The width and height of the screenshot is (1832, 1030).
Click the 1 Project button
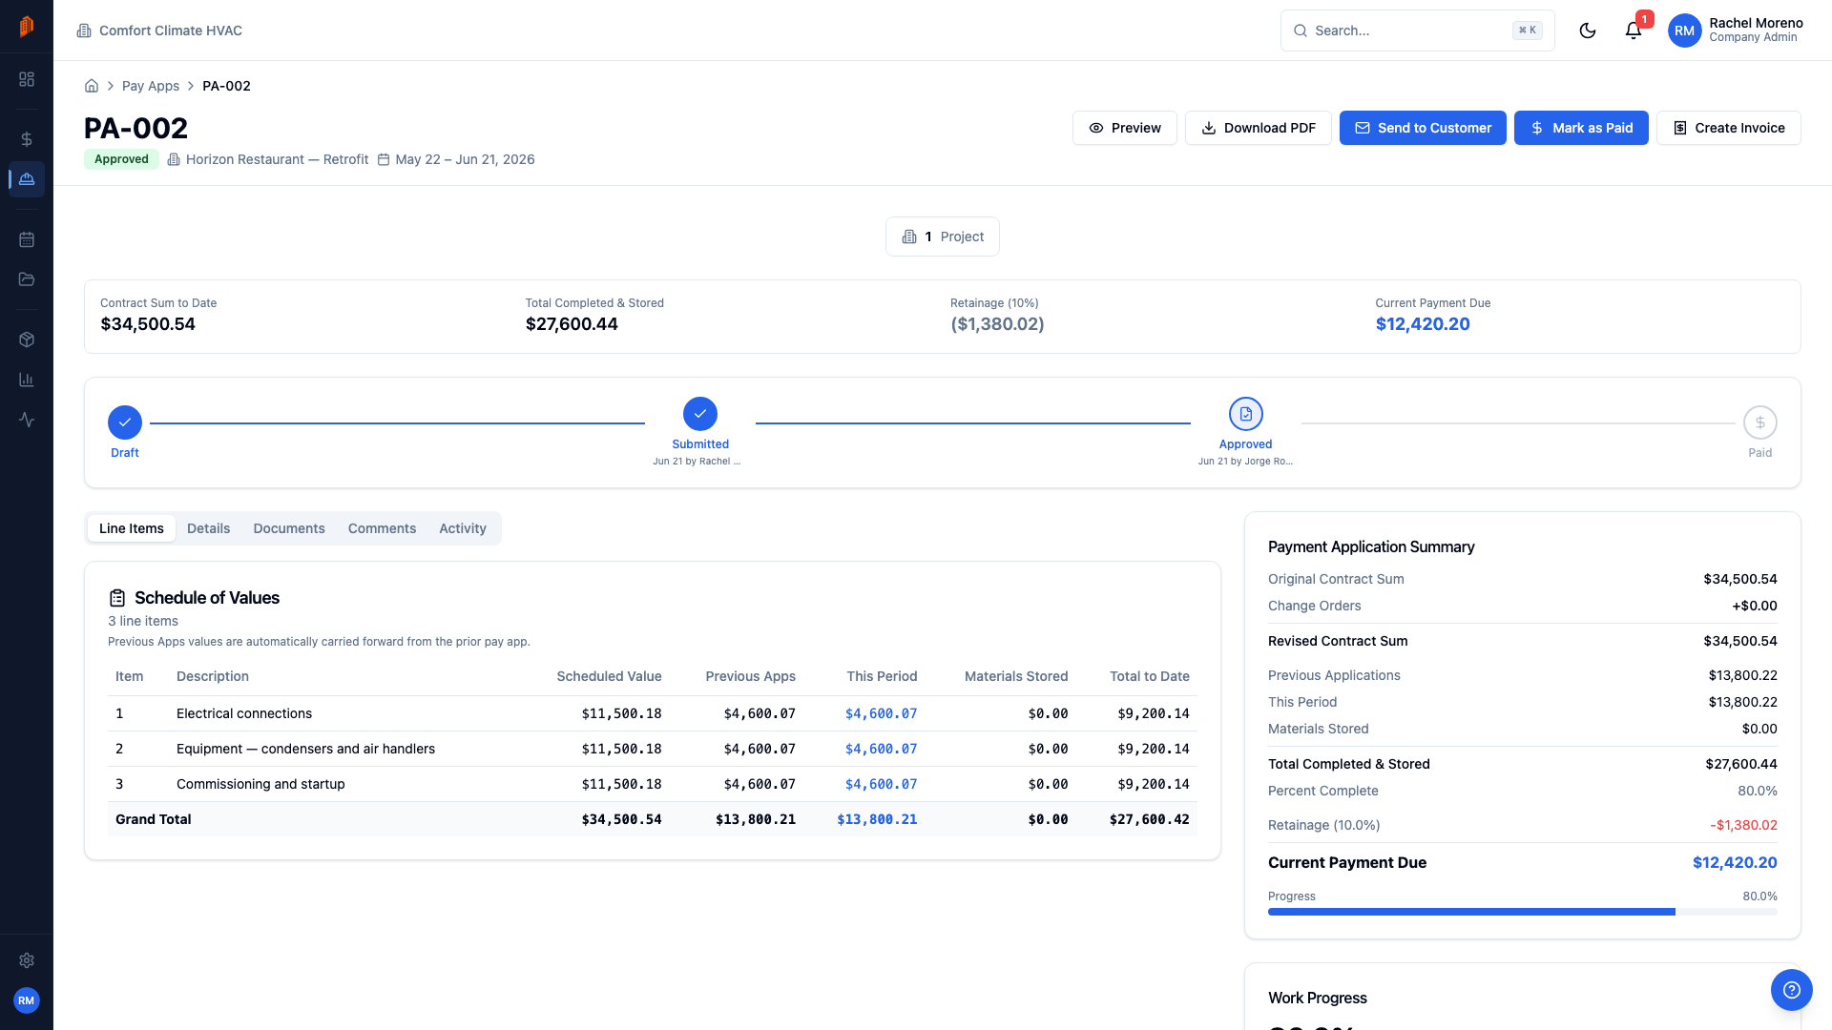pos(943,237)
